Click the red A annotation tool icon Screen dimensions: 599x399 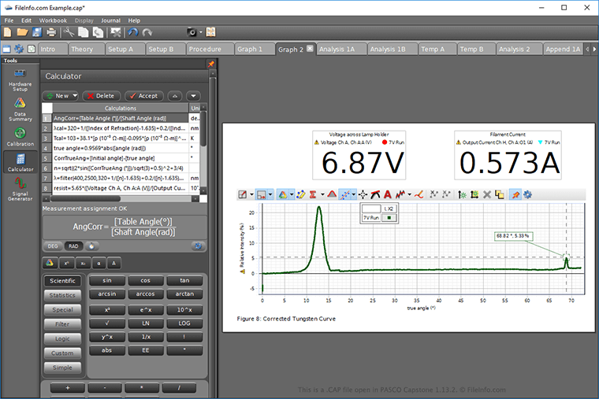(387, 194)
